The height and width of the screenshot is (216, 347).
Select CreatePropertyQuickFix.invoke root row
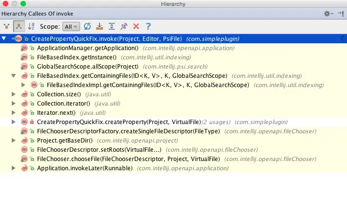[174, 38]
